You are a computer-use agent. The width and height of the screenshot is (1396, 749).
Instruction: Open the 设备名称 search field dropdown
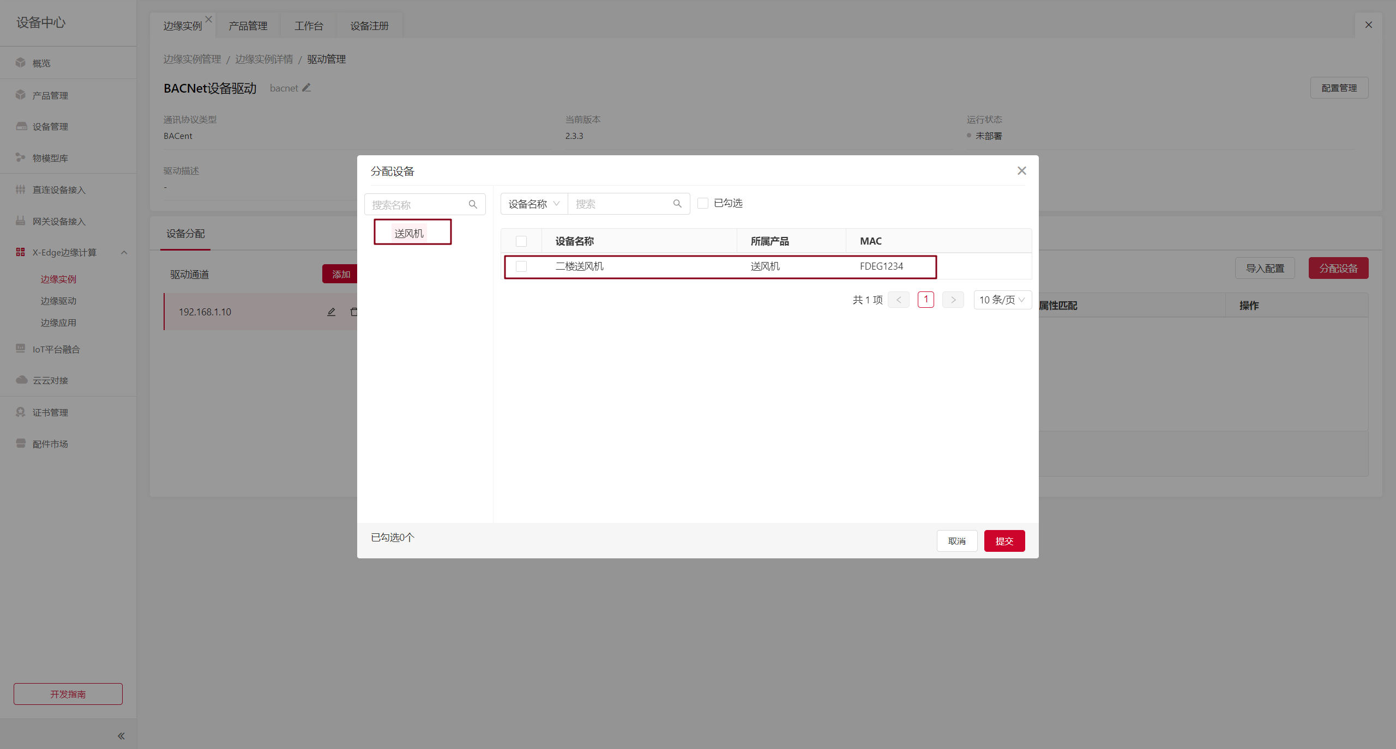[x=534, y=204]
